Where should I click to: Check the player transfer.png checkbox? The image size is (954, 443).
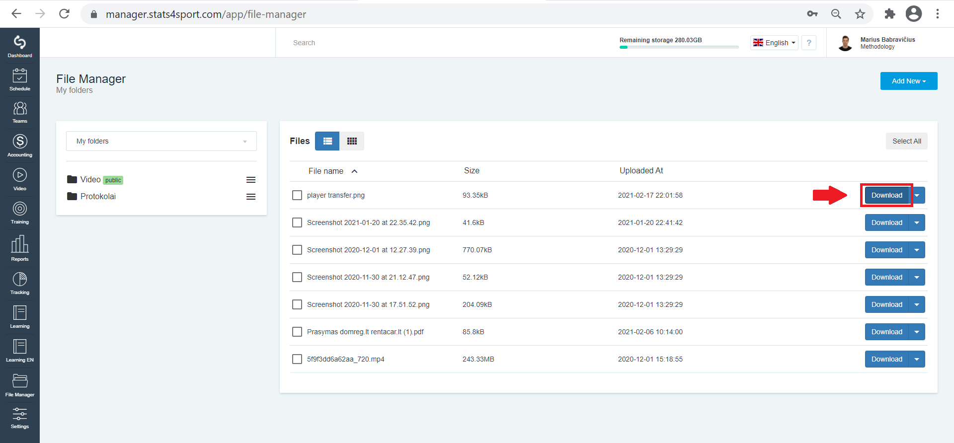297,195
